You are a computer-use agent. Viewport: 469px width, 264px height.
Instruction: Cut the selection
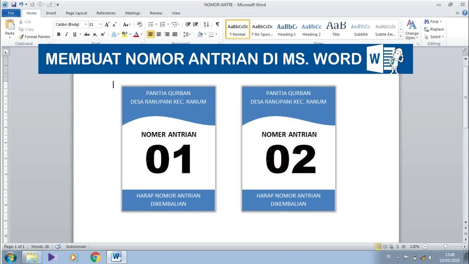point(25,22)
